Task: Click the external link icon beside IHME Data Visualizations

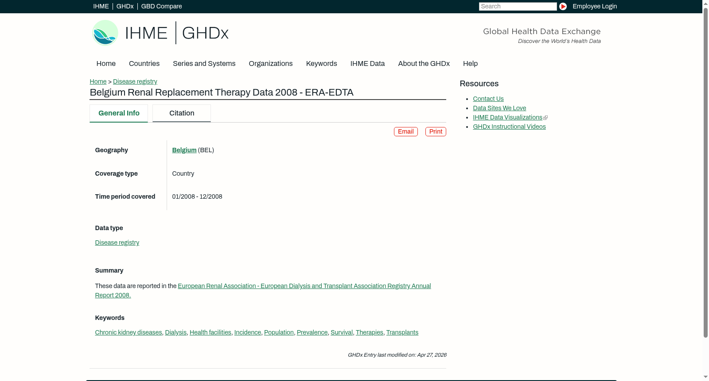Action: coord(545,118)
